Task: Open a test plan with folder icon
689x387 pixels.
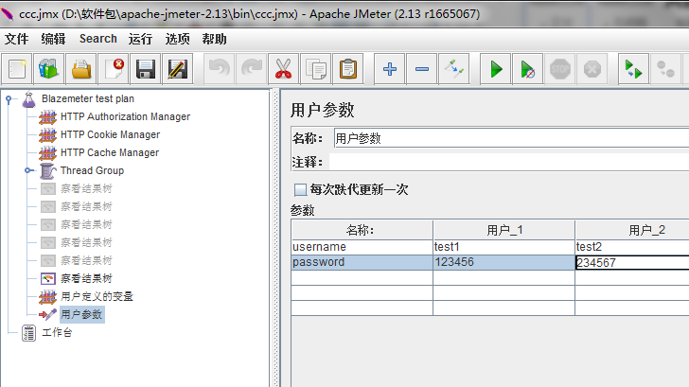Action: point(81,69)
